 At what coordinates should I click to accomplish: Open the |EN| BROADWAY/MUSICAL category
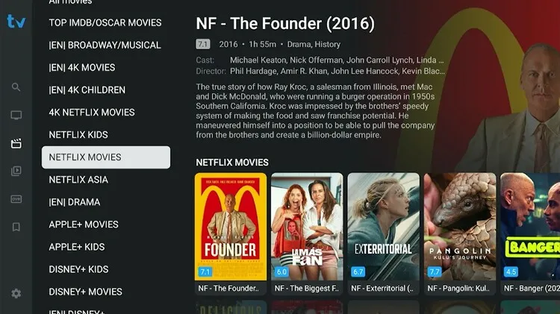pyautogui.click(x=105, y=45)
